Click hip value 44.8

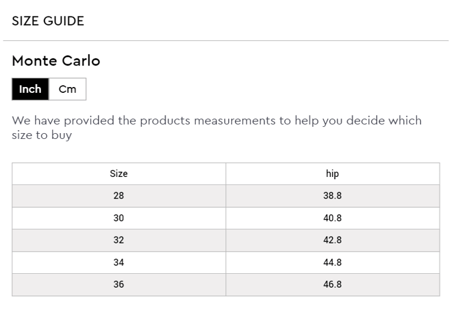tap(332, 263)
